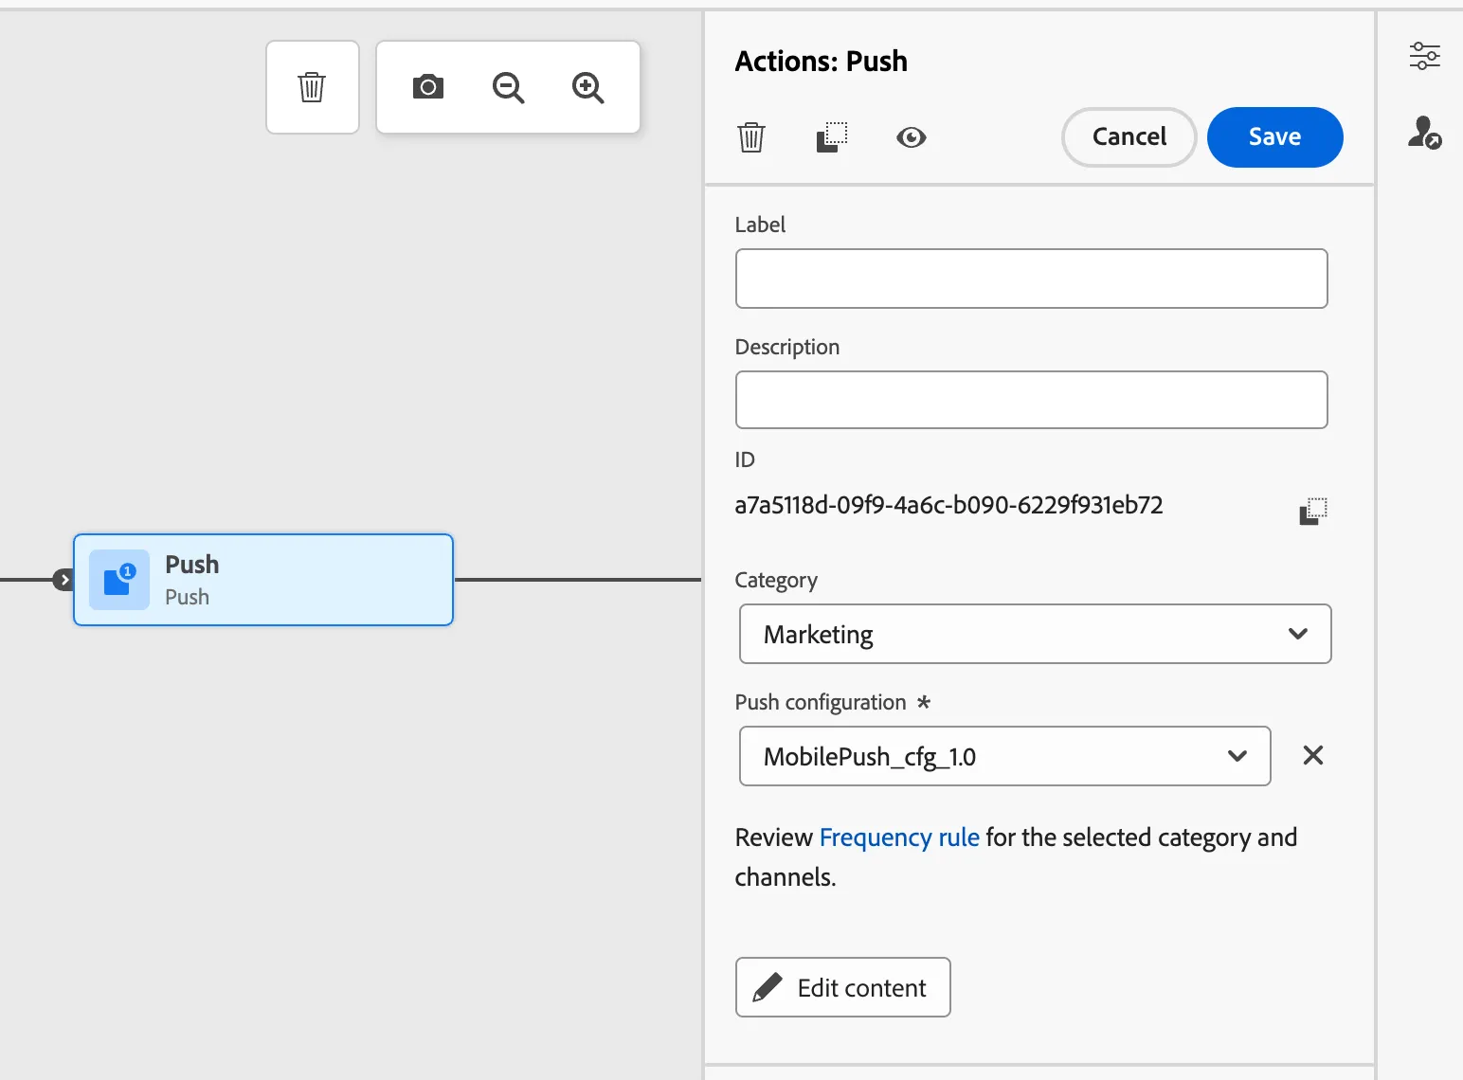Select the Push node icon on canvas
Viewport: 1463px width, 1080px height.
click(119, 580)
